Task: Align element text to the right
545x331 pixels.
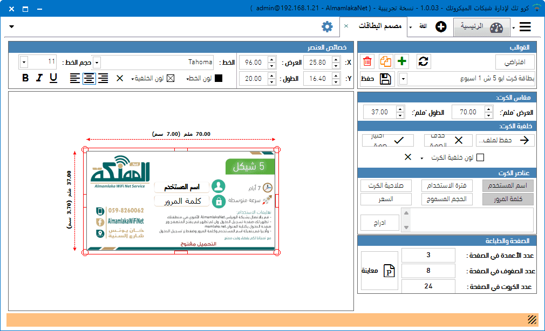Action: pos(103,78)
